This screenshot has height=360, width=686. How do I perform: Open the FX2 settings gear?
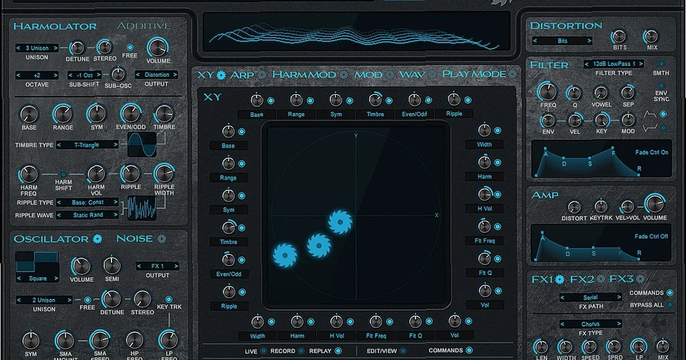[601, 279]
